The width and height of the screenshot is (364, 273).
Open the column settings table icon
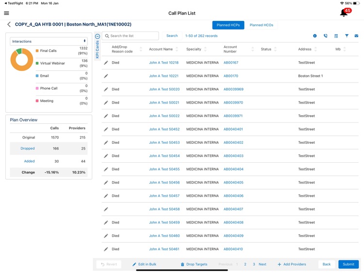tap(336, 36)
